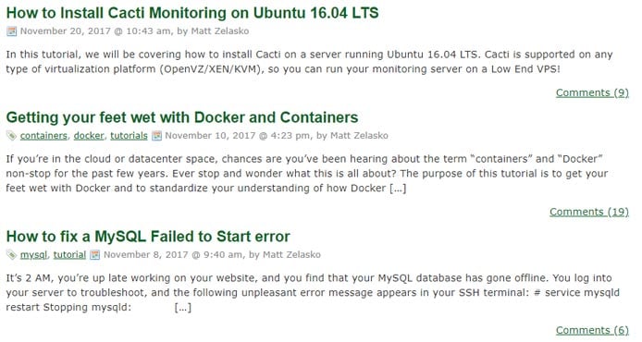The image size is (642, 342).
Task: Click Matt Zelasko author name on Docker post
Action: (359, 135)
